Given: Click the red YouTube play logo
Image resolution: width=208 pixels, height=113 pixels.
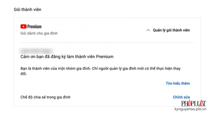Looking at the screenshot, I should tap(23, 27).
